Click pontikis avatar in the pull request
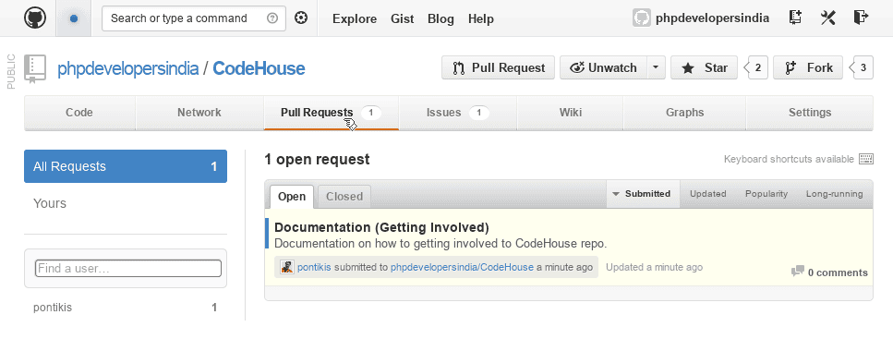 pos(287,267)
